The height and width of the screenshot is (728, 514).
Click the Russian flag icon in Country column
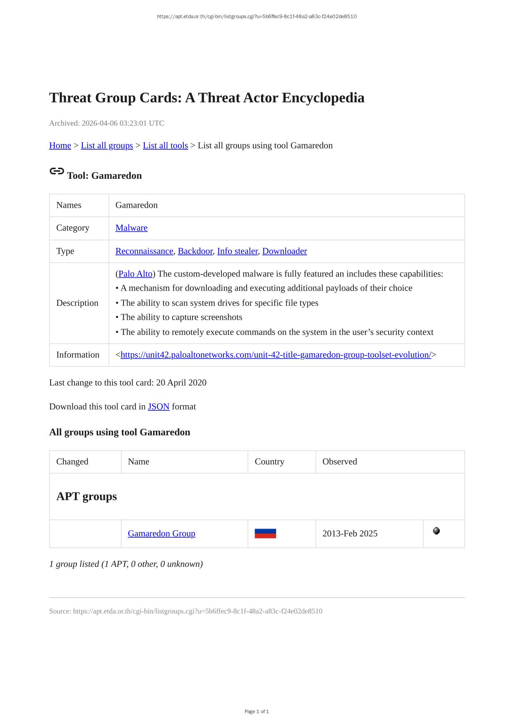(x=265, y=534)
